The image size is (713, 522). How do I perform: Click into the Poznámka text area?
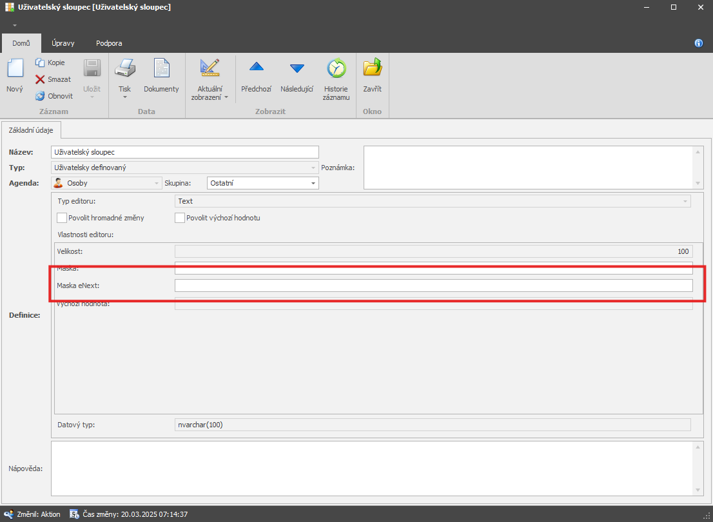[532, 168]
